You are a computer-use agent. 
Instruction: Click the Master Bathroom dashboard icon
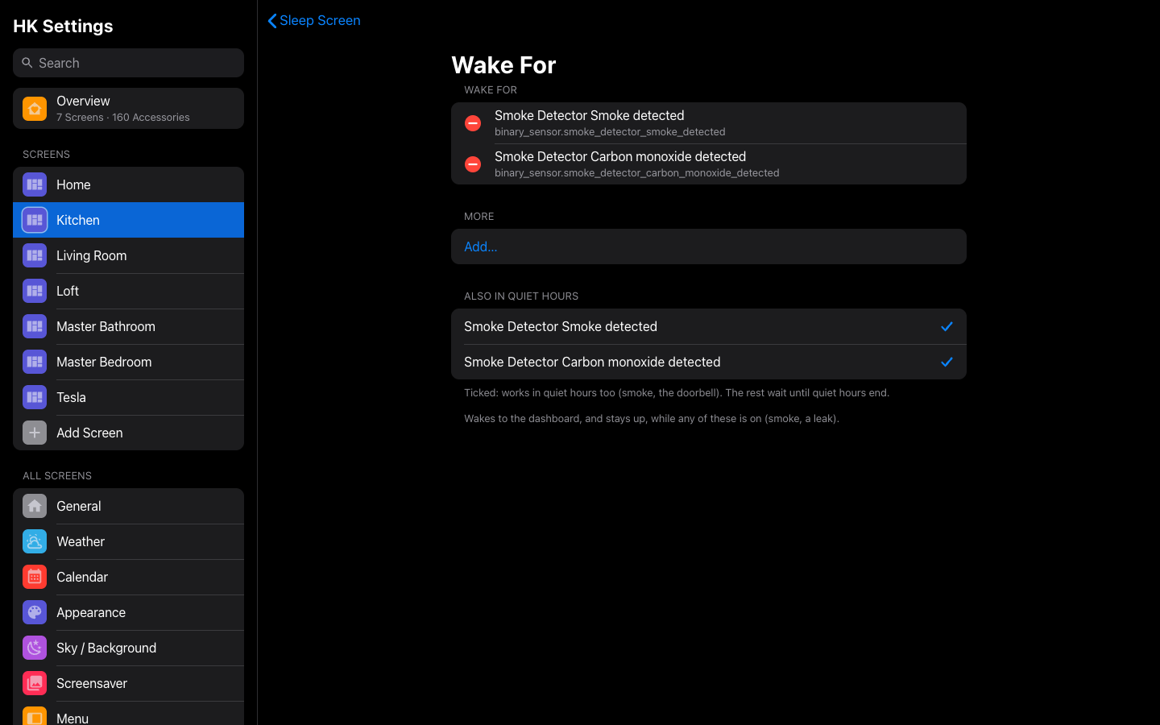click(x=35, y=326)
